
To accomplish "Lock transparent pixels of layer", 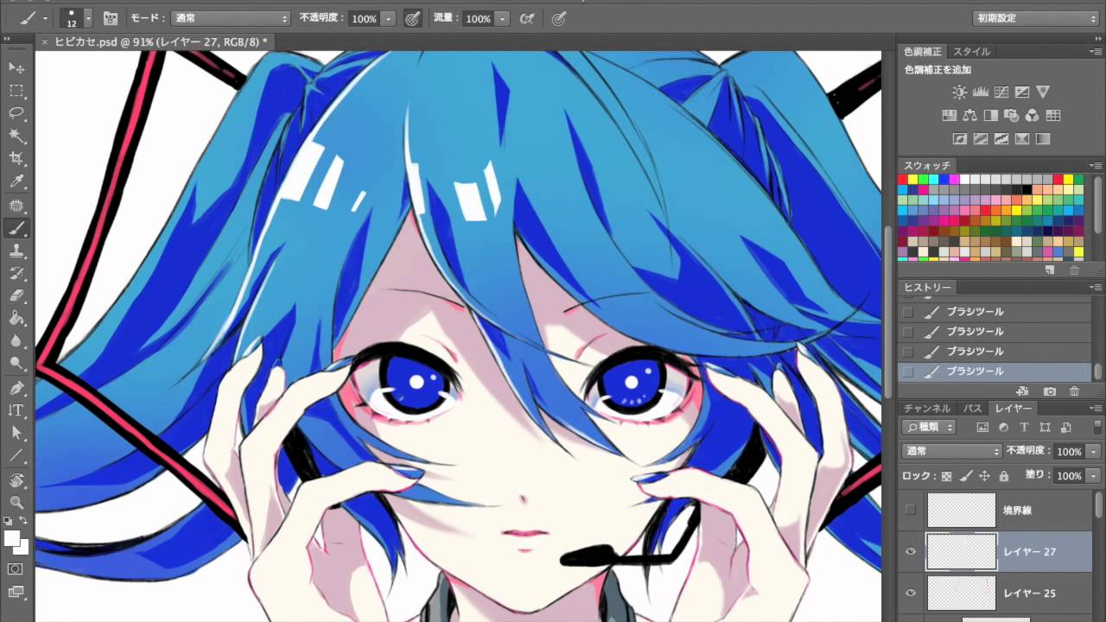I will click(x=946, y=476).
